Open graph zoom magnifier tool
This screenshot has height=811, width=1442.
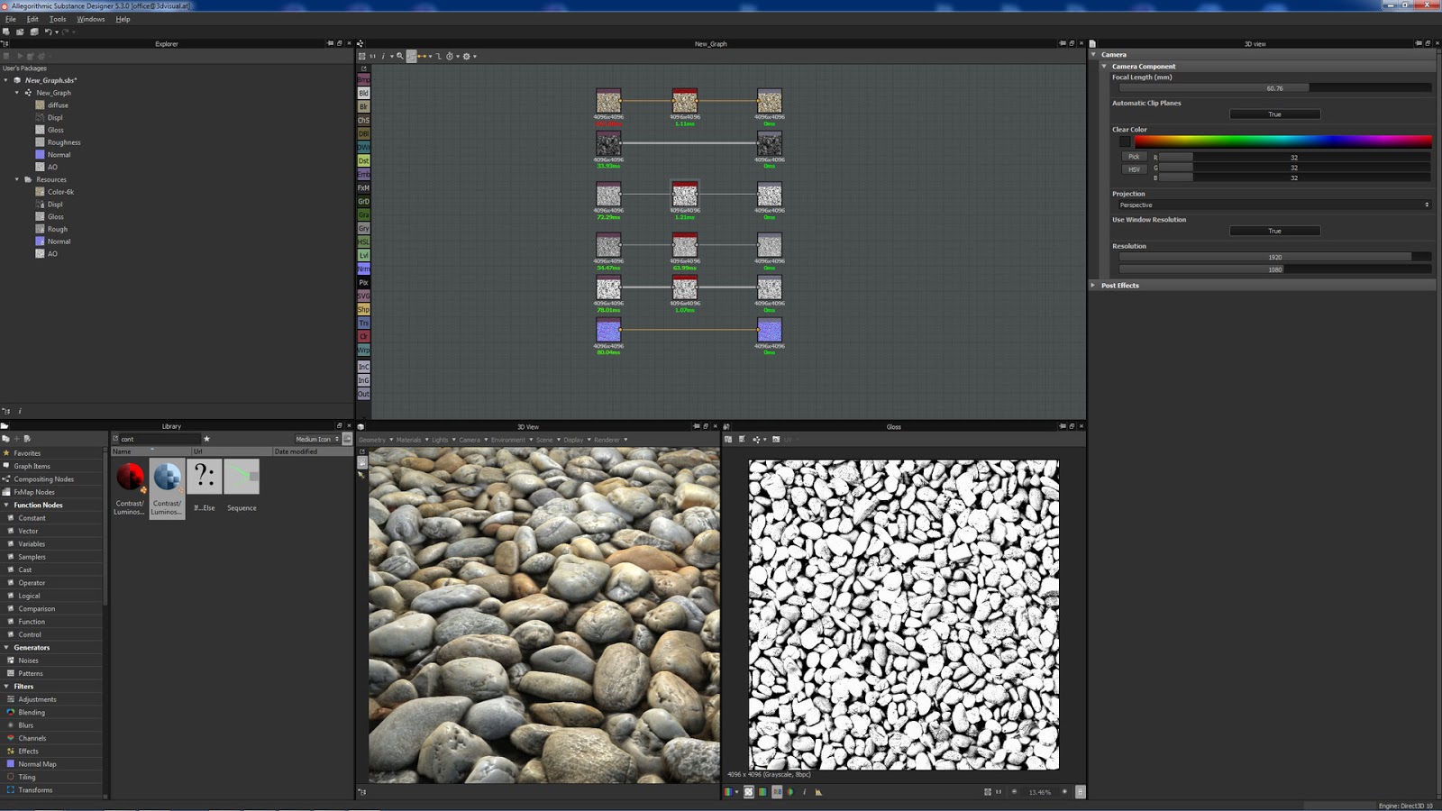(x=400, y=56)
